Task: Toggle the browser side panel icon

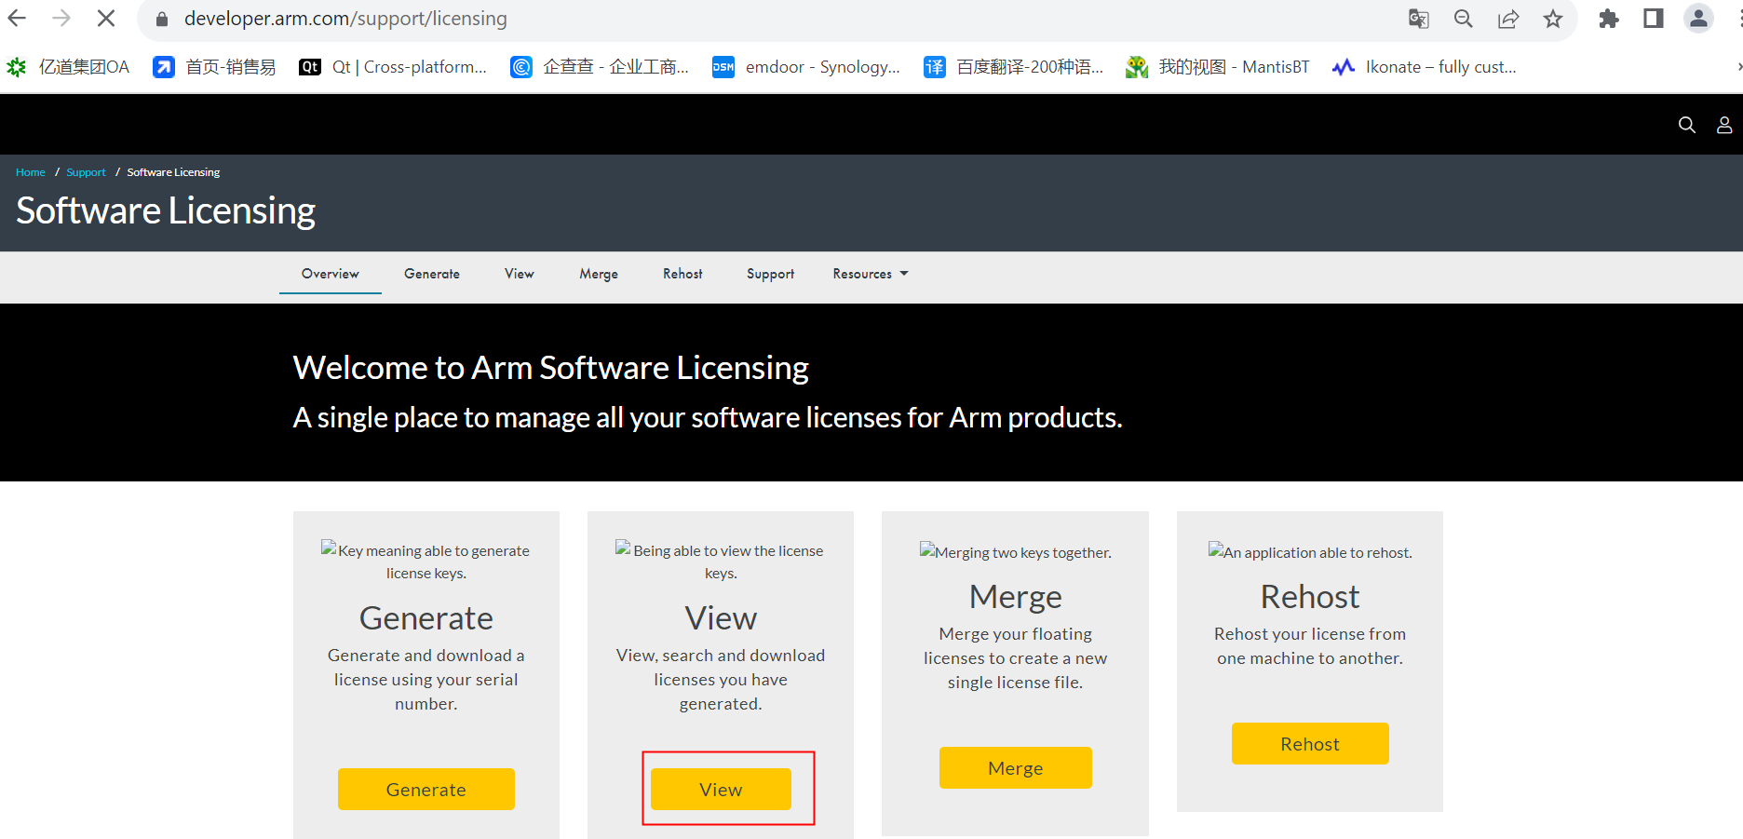Action: coord(1653,19)
